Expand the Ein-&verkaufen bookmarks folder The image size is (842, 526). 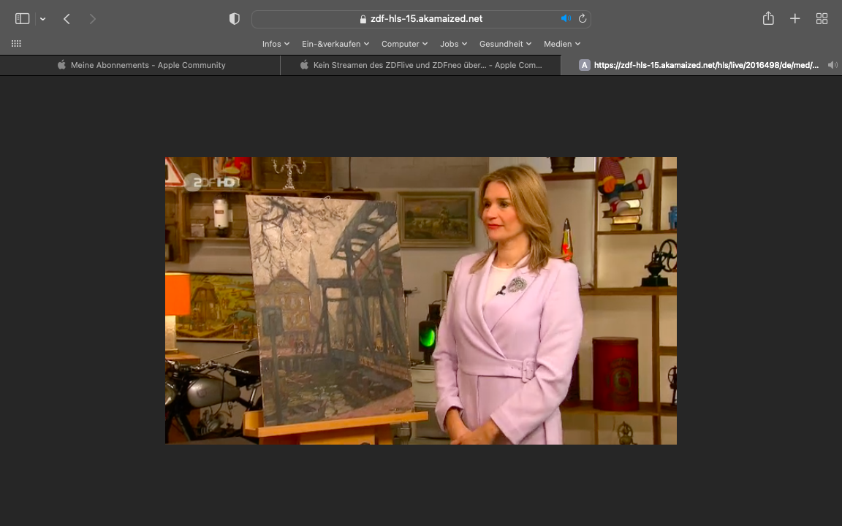click(x=335, y=44)
